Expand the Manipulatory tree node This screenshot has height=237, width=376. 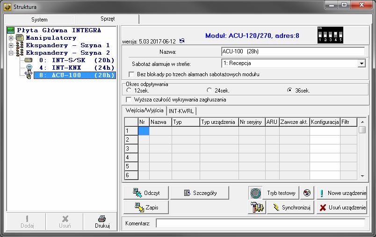tap(11, 38)
